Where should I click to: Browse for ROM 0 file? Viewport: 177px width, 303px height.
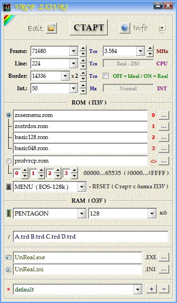(164, 116)
